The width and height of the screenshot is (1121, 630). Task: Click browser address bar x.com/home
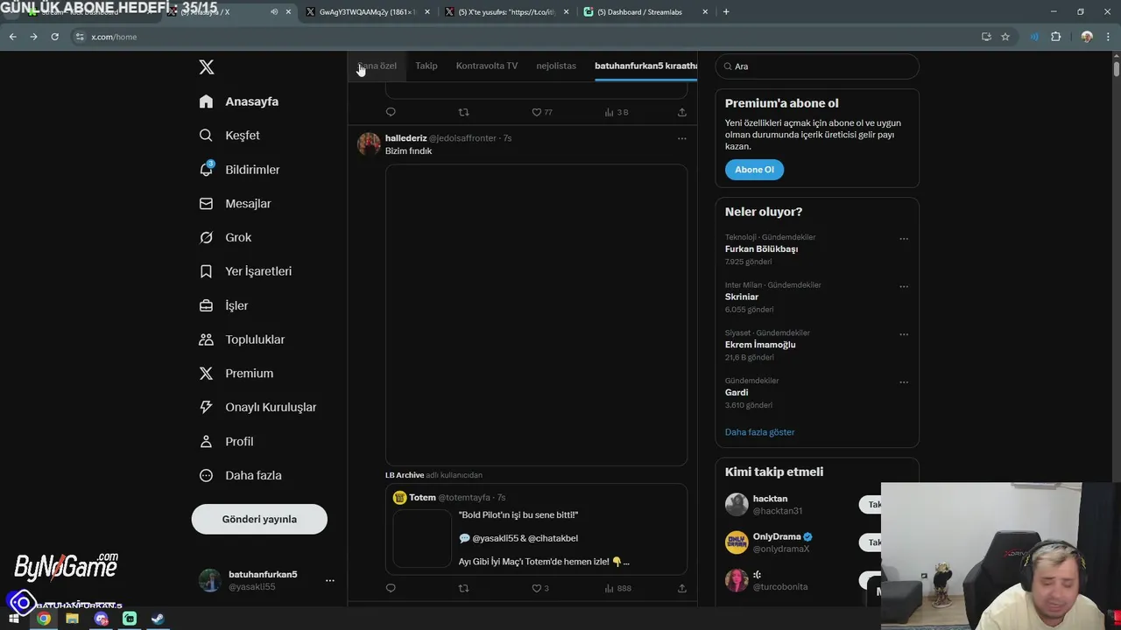click(114, 37)
